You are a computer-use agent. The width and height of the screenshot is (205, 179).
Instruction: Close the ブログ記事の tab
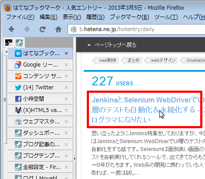pos(66,144)
